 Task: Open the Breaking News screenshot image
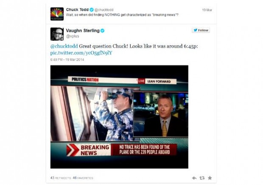pyautogui.click(x=119, y=117)
